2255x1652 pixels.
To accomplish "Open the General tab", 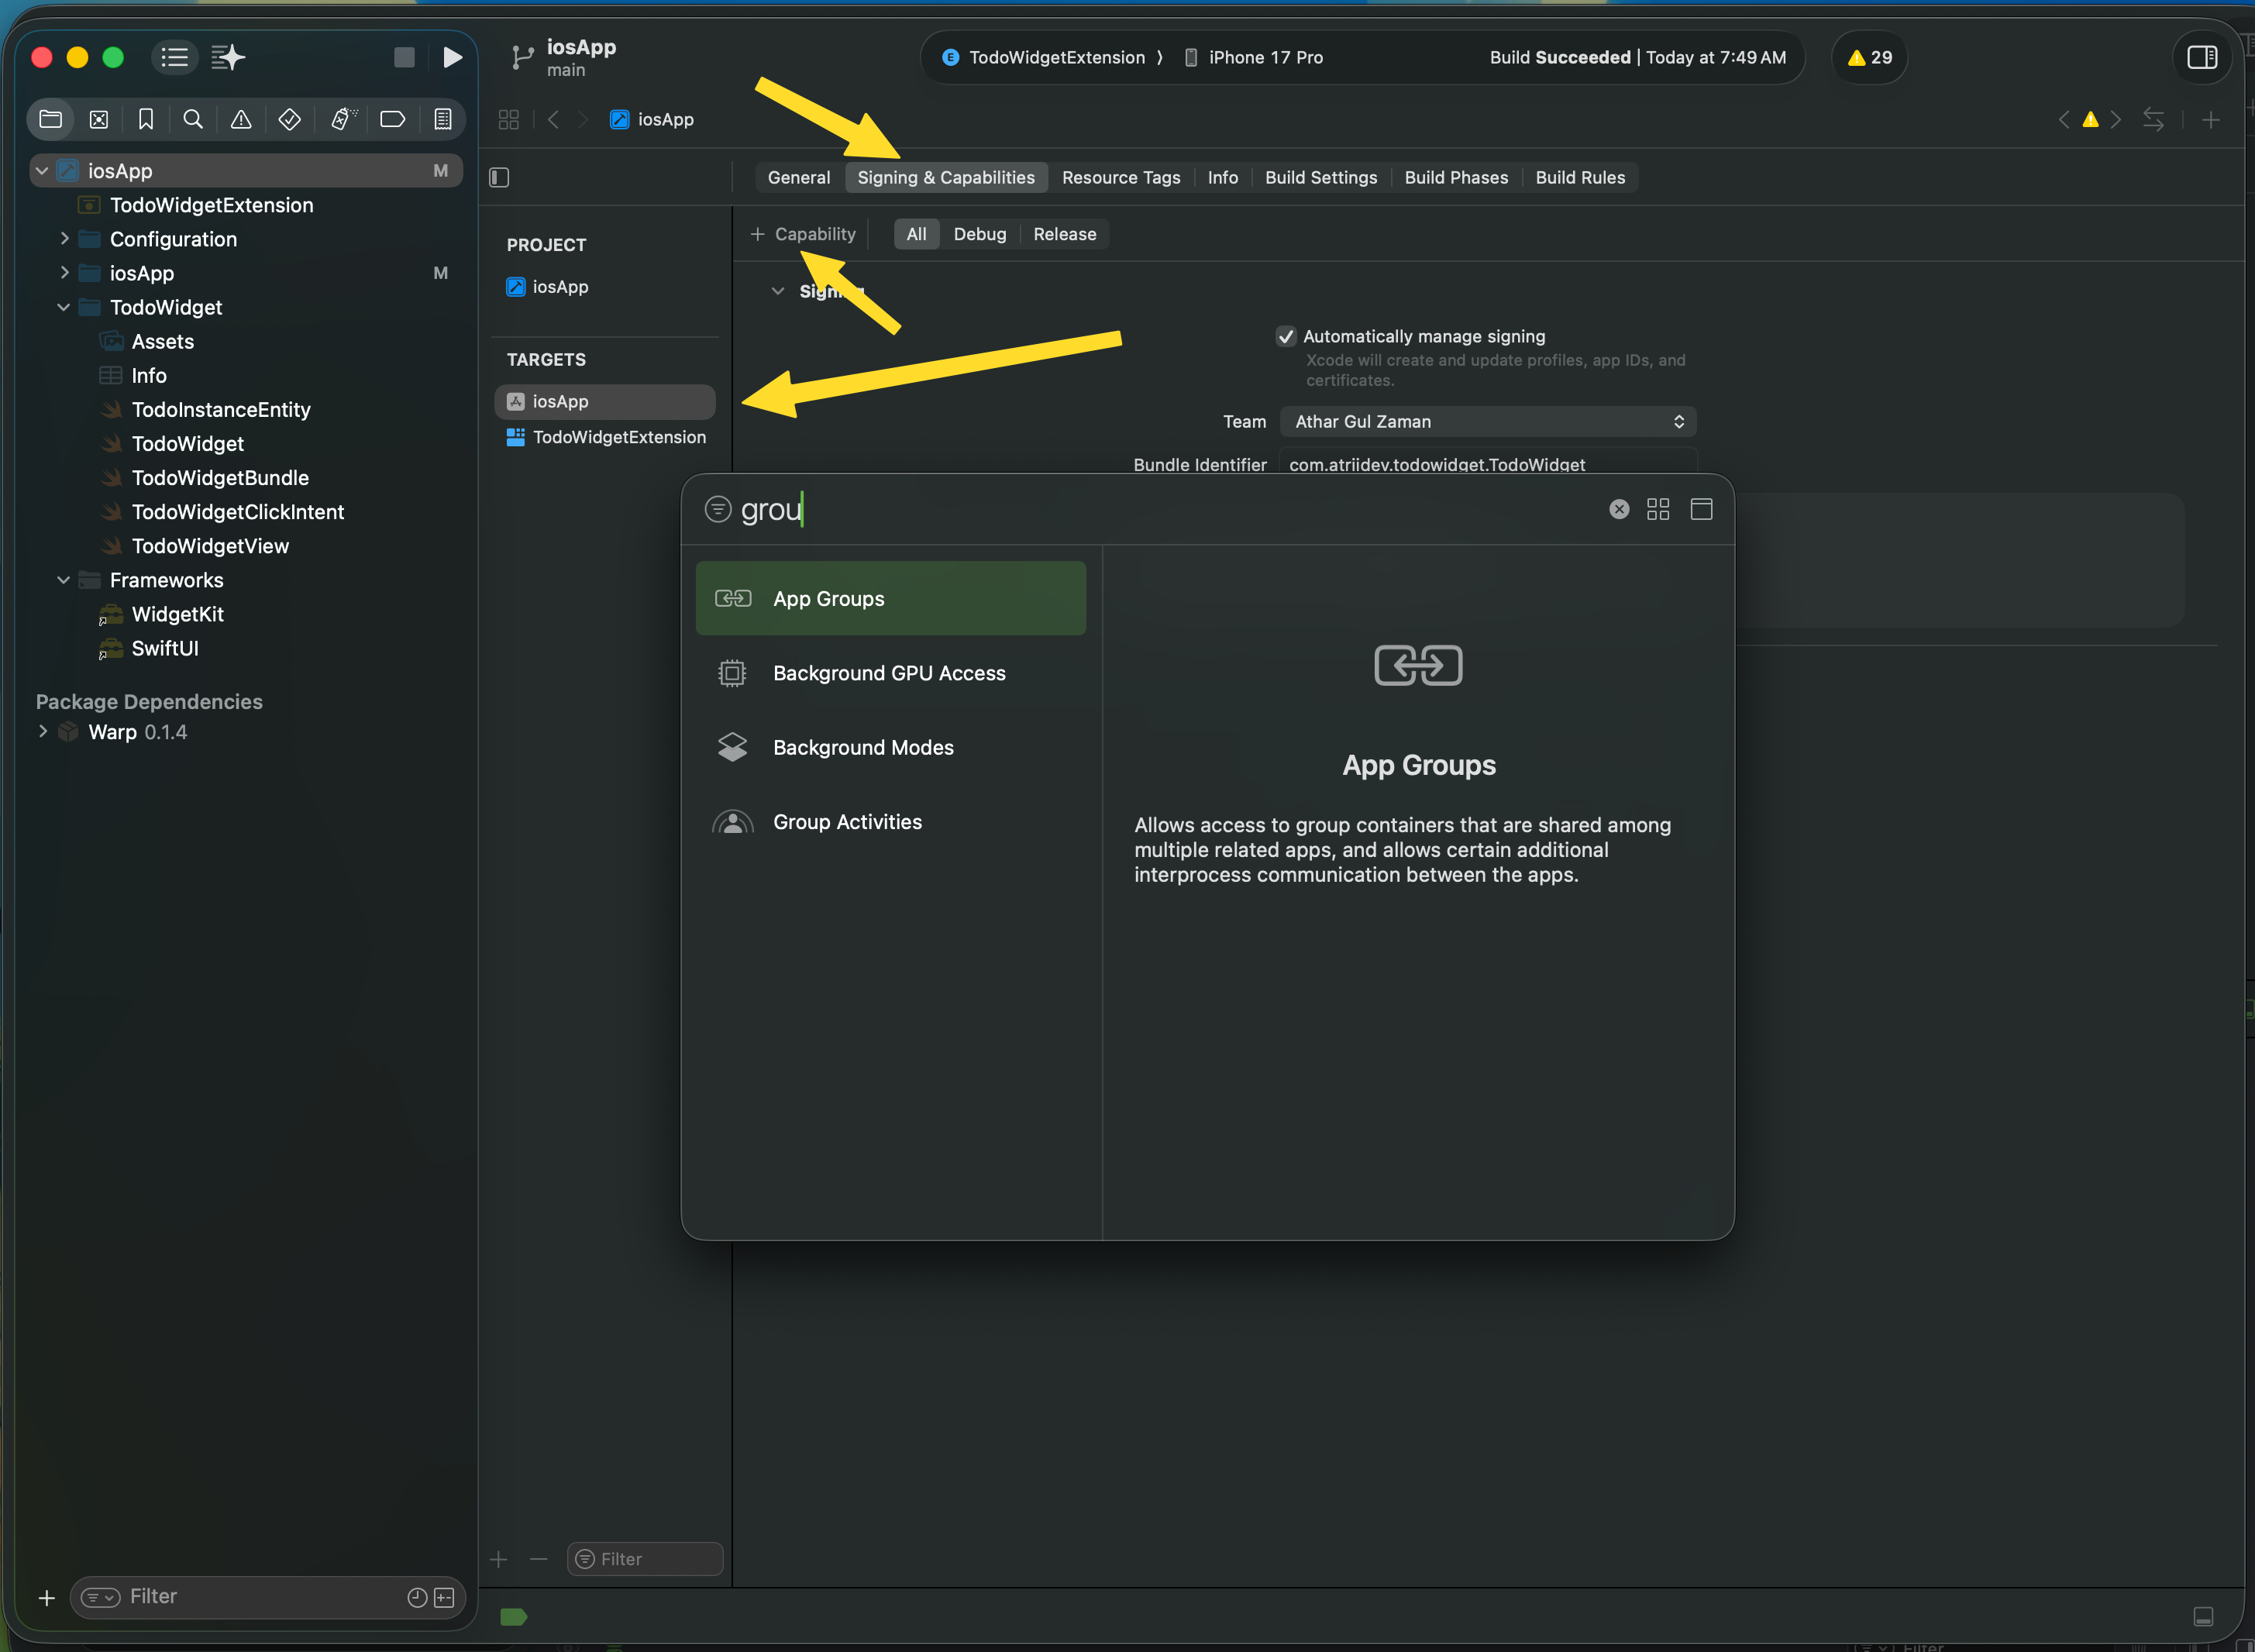I will 798,177.
